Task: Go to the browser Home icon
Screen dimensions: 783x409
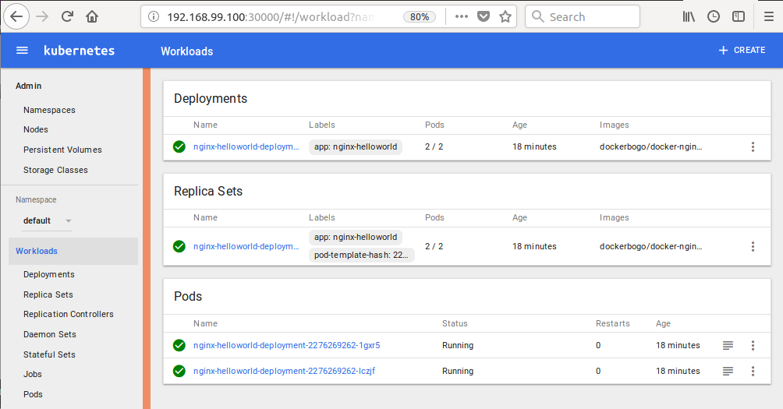Action: (x=92, y=16)
